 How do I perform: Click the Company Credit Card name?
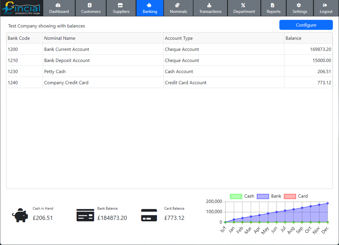(66, 83)
